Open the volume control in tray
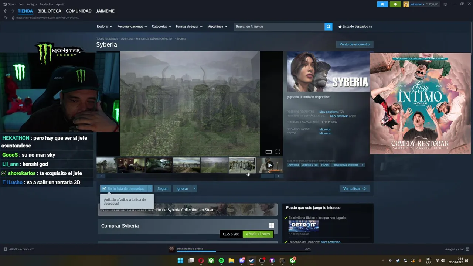Image resolution: width=473 pixels, height=266 pixels. 443,260
